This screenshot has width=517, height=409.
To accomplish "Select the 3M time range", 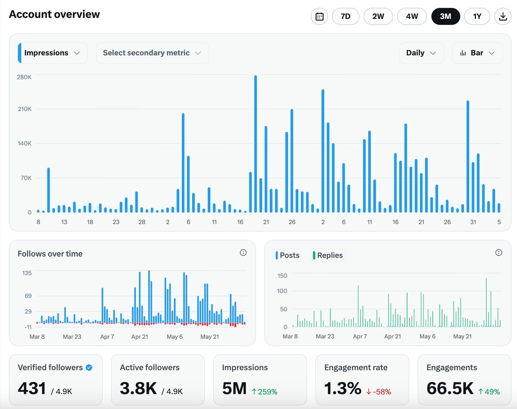I will click(445, 17).
